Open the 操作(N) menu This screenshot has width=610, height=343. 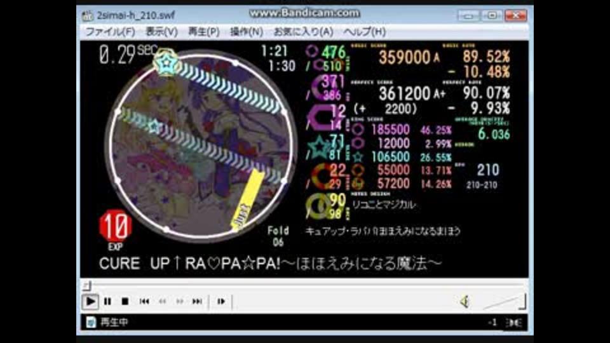coord(247,32)
